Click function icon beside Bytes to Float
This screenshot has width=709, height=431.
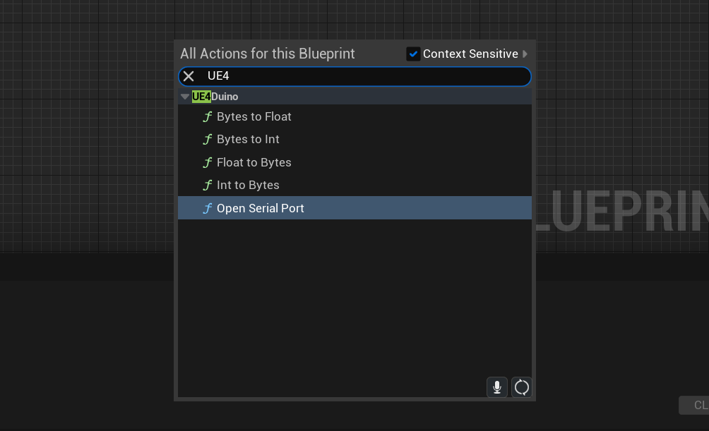(207, 116)
